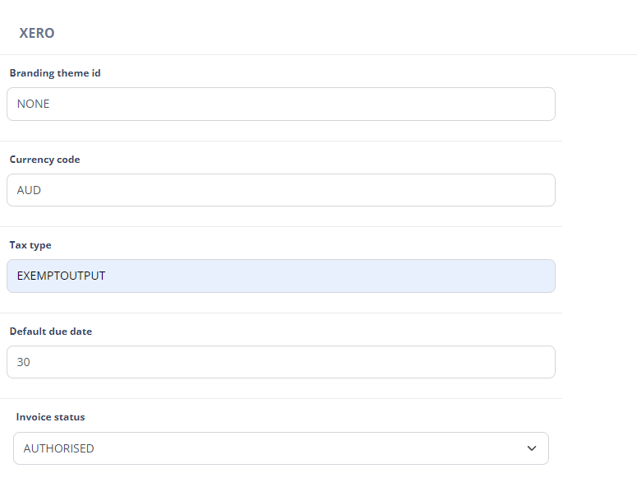Click the Branding theme id label
The width and height of the screenshot is (637, 478).
[55, 73]
